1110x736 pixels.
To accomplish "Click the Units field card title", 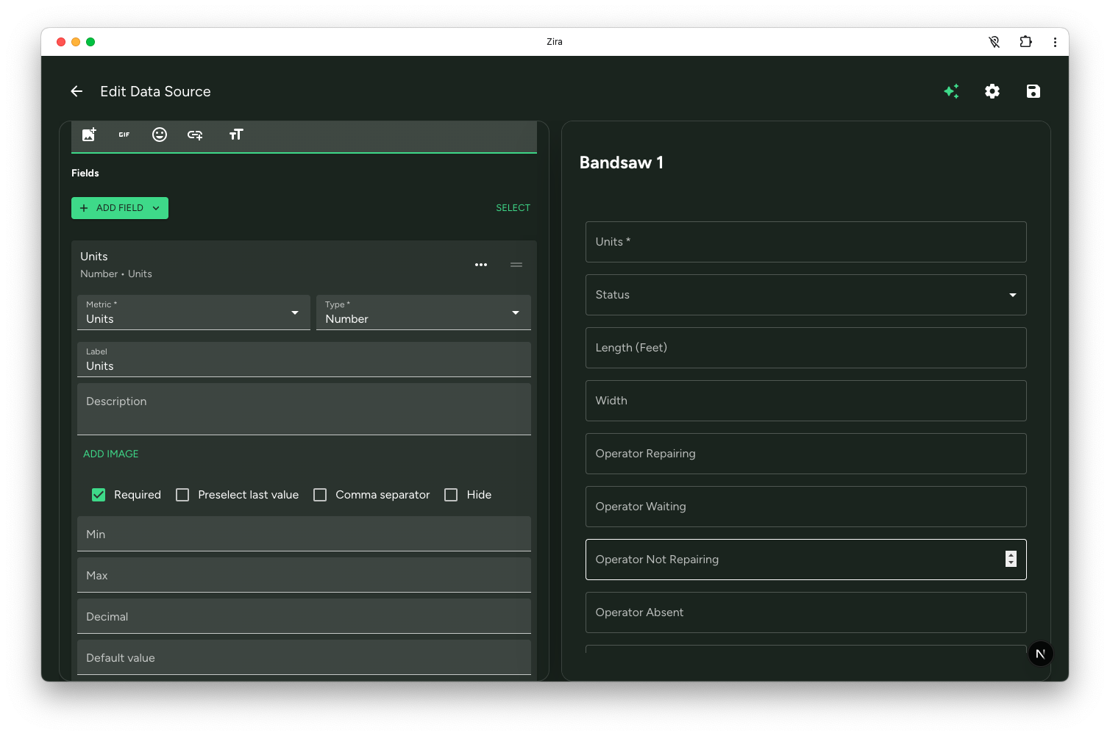I will coord(94,257).
